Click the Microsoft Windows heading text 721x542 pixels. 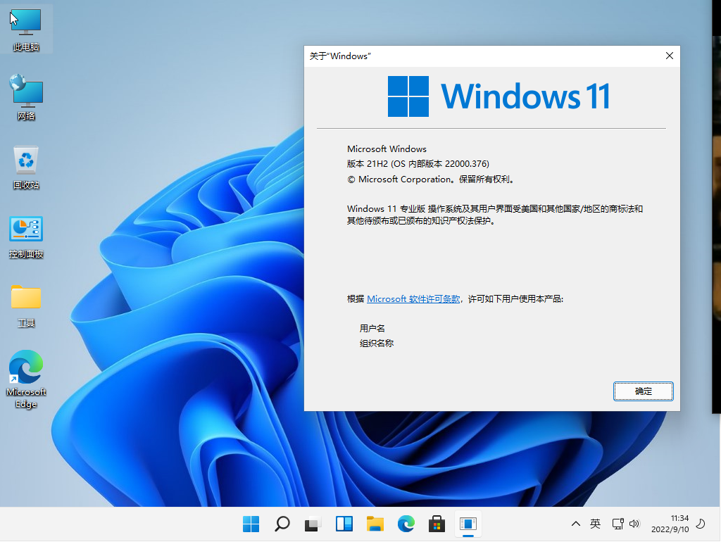point(387,149)
